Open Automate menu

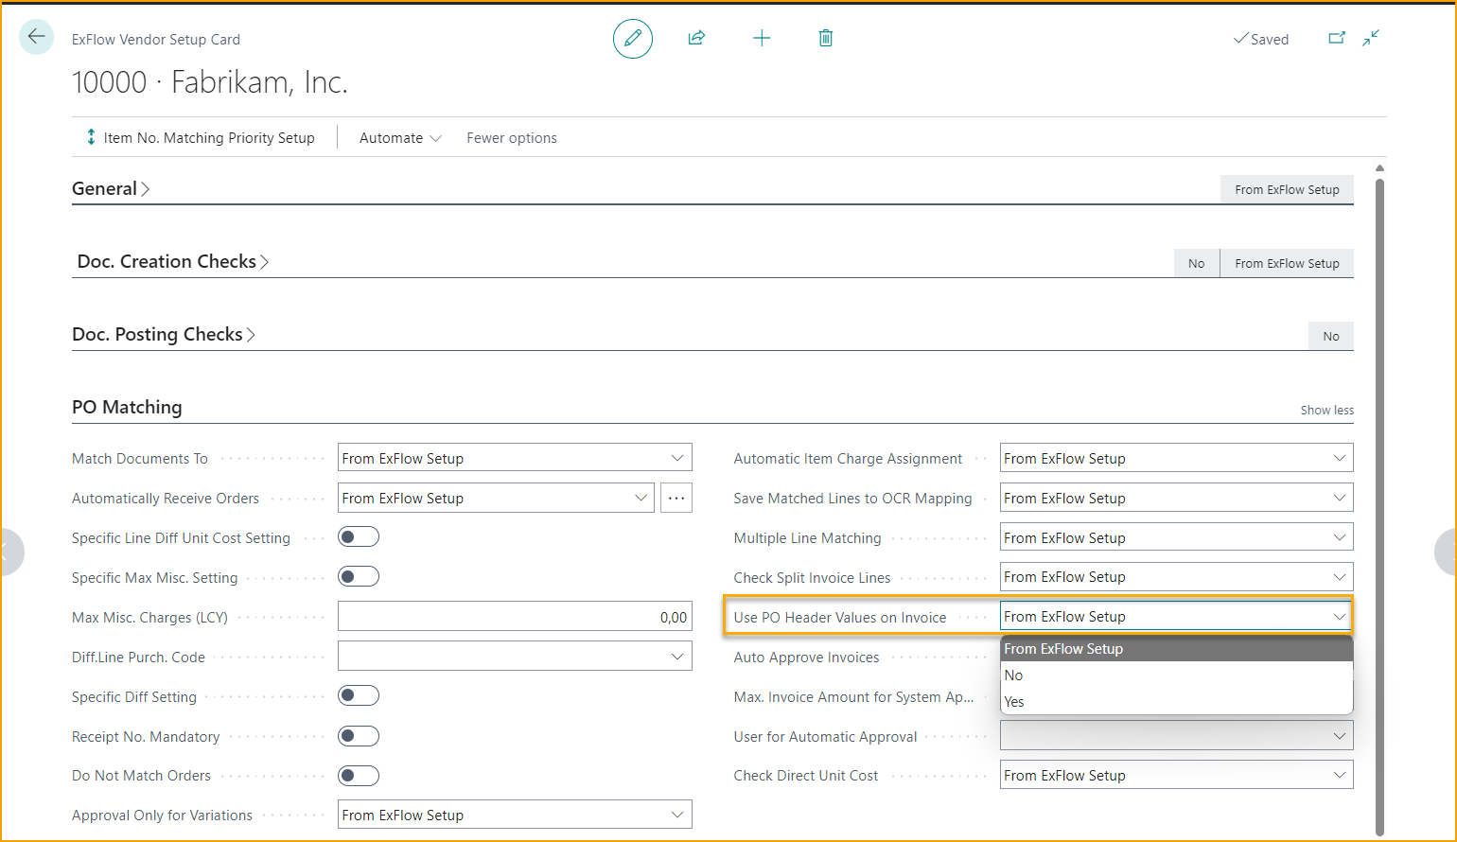click(x=400, y=137)
